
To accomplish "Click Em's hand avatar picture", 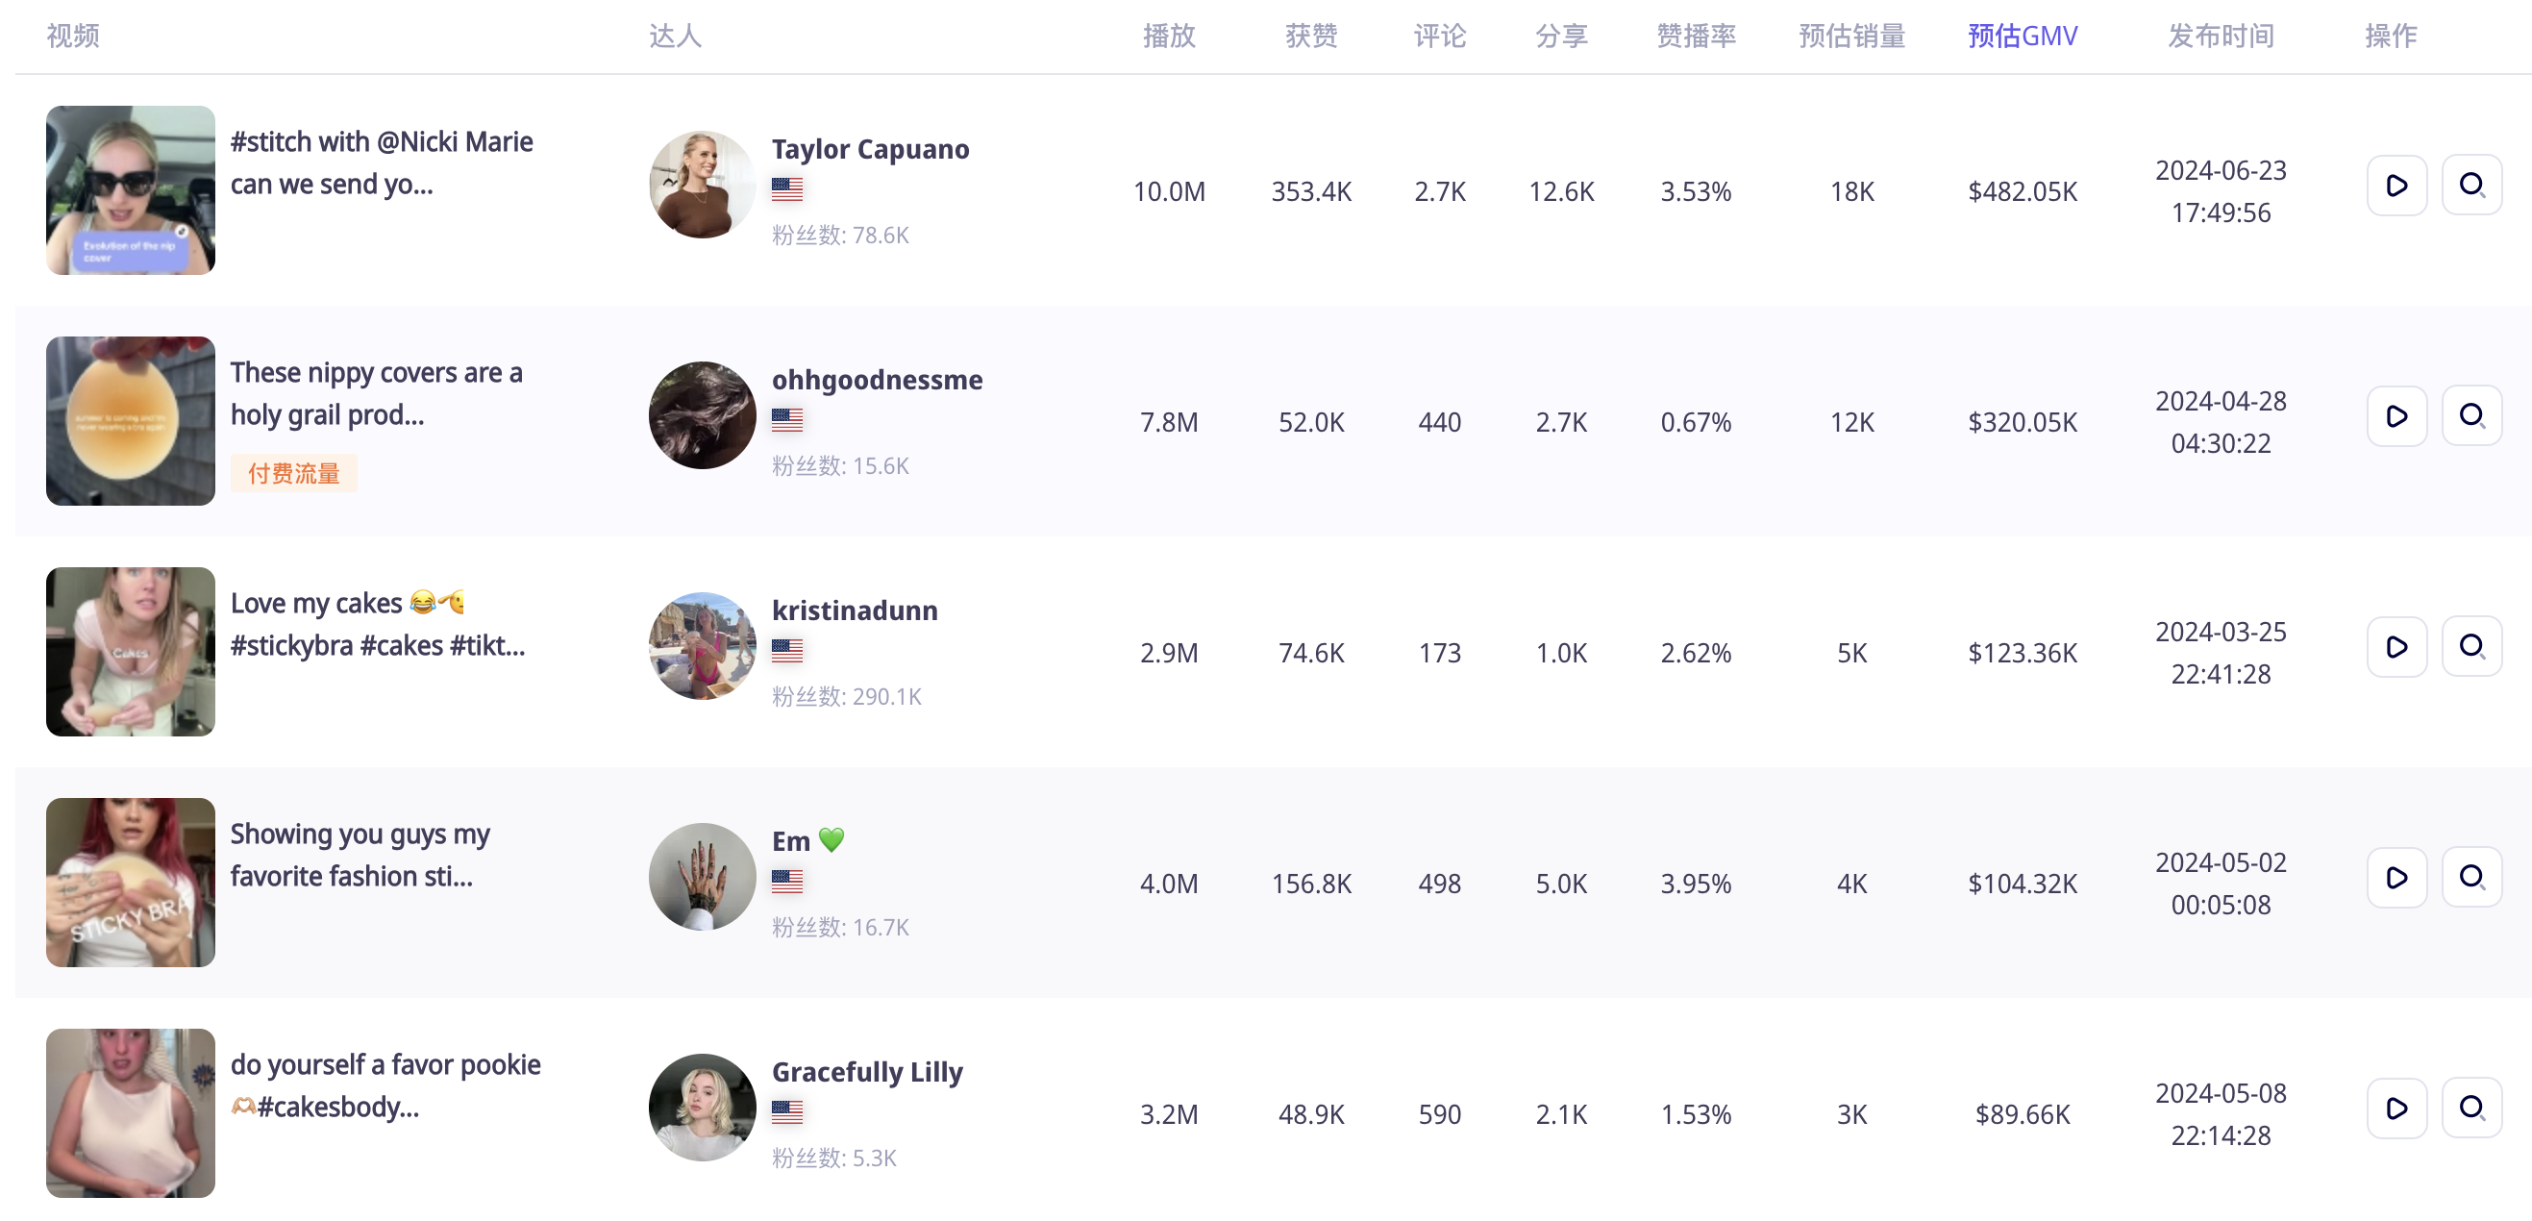I will click(702, 877).
